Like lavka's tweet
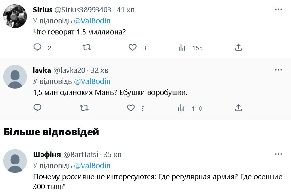 [x=131, y=108]
